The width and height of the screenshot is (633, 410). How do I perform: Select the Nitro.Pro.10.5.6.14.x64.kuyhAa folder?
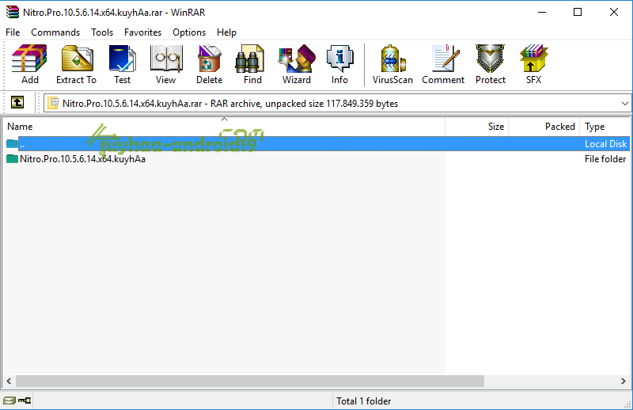82,158
